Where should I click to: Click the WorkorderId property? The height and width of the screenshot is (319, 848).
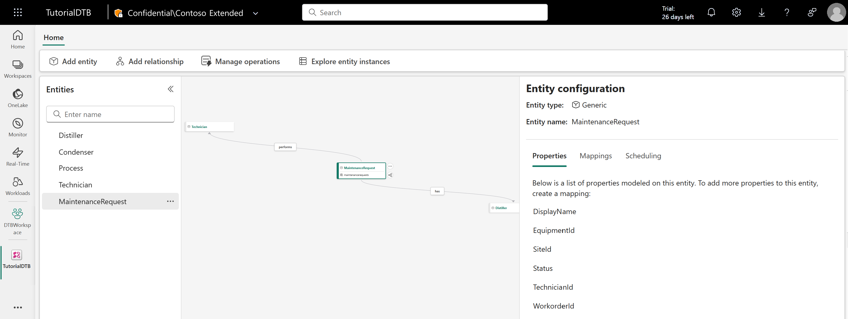(x=553, y=306)
